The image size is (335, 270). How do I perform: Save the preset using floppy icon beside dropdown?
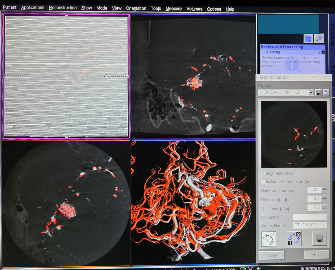pyautogui.click(x=318, y=92)
